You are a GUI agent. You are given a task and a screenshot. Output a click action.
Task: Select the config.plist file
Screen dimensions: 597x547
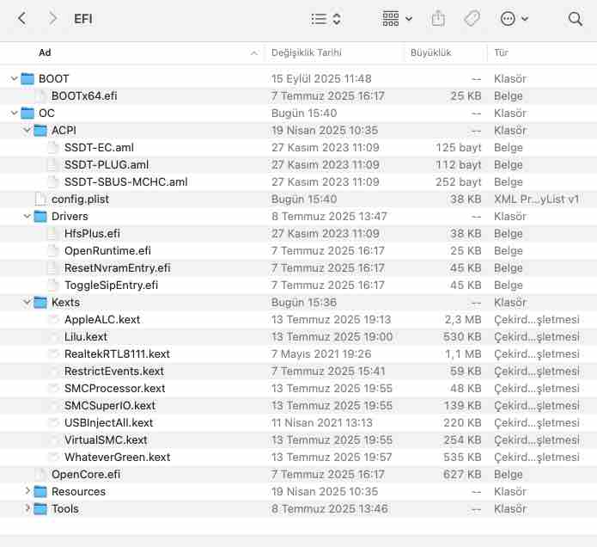click(x=80, y=199)
